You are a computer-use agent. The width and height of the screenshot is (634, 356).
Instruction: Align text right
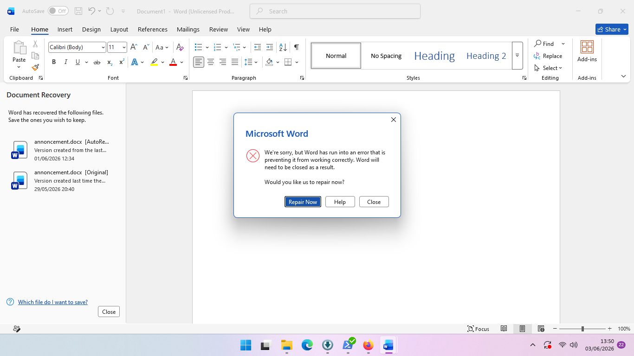(x=223, y=62)
